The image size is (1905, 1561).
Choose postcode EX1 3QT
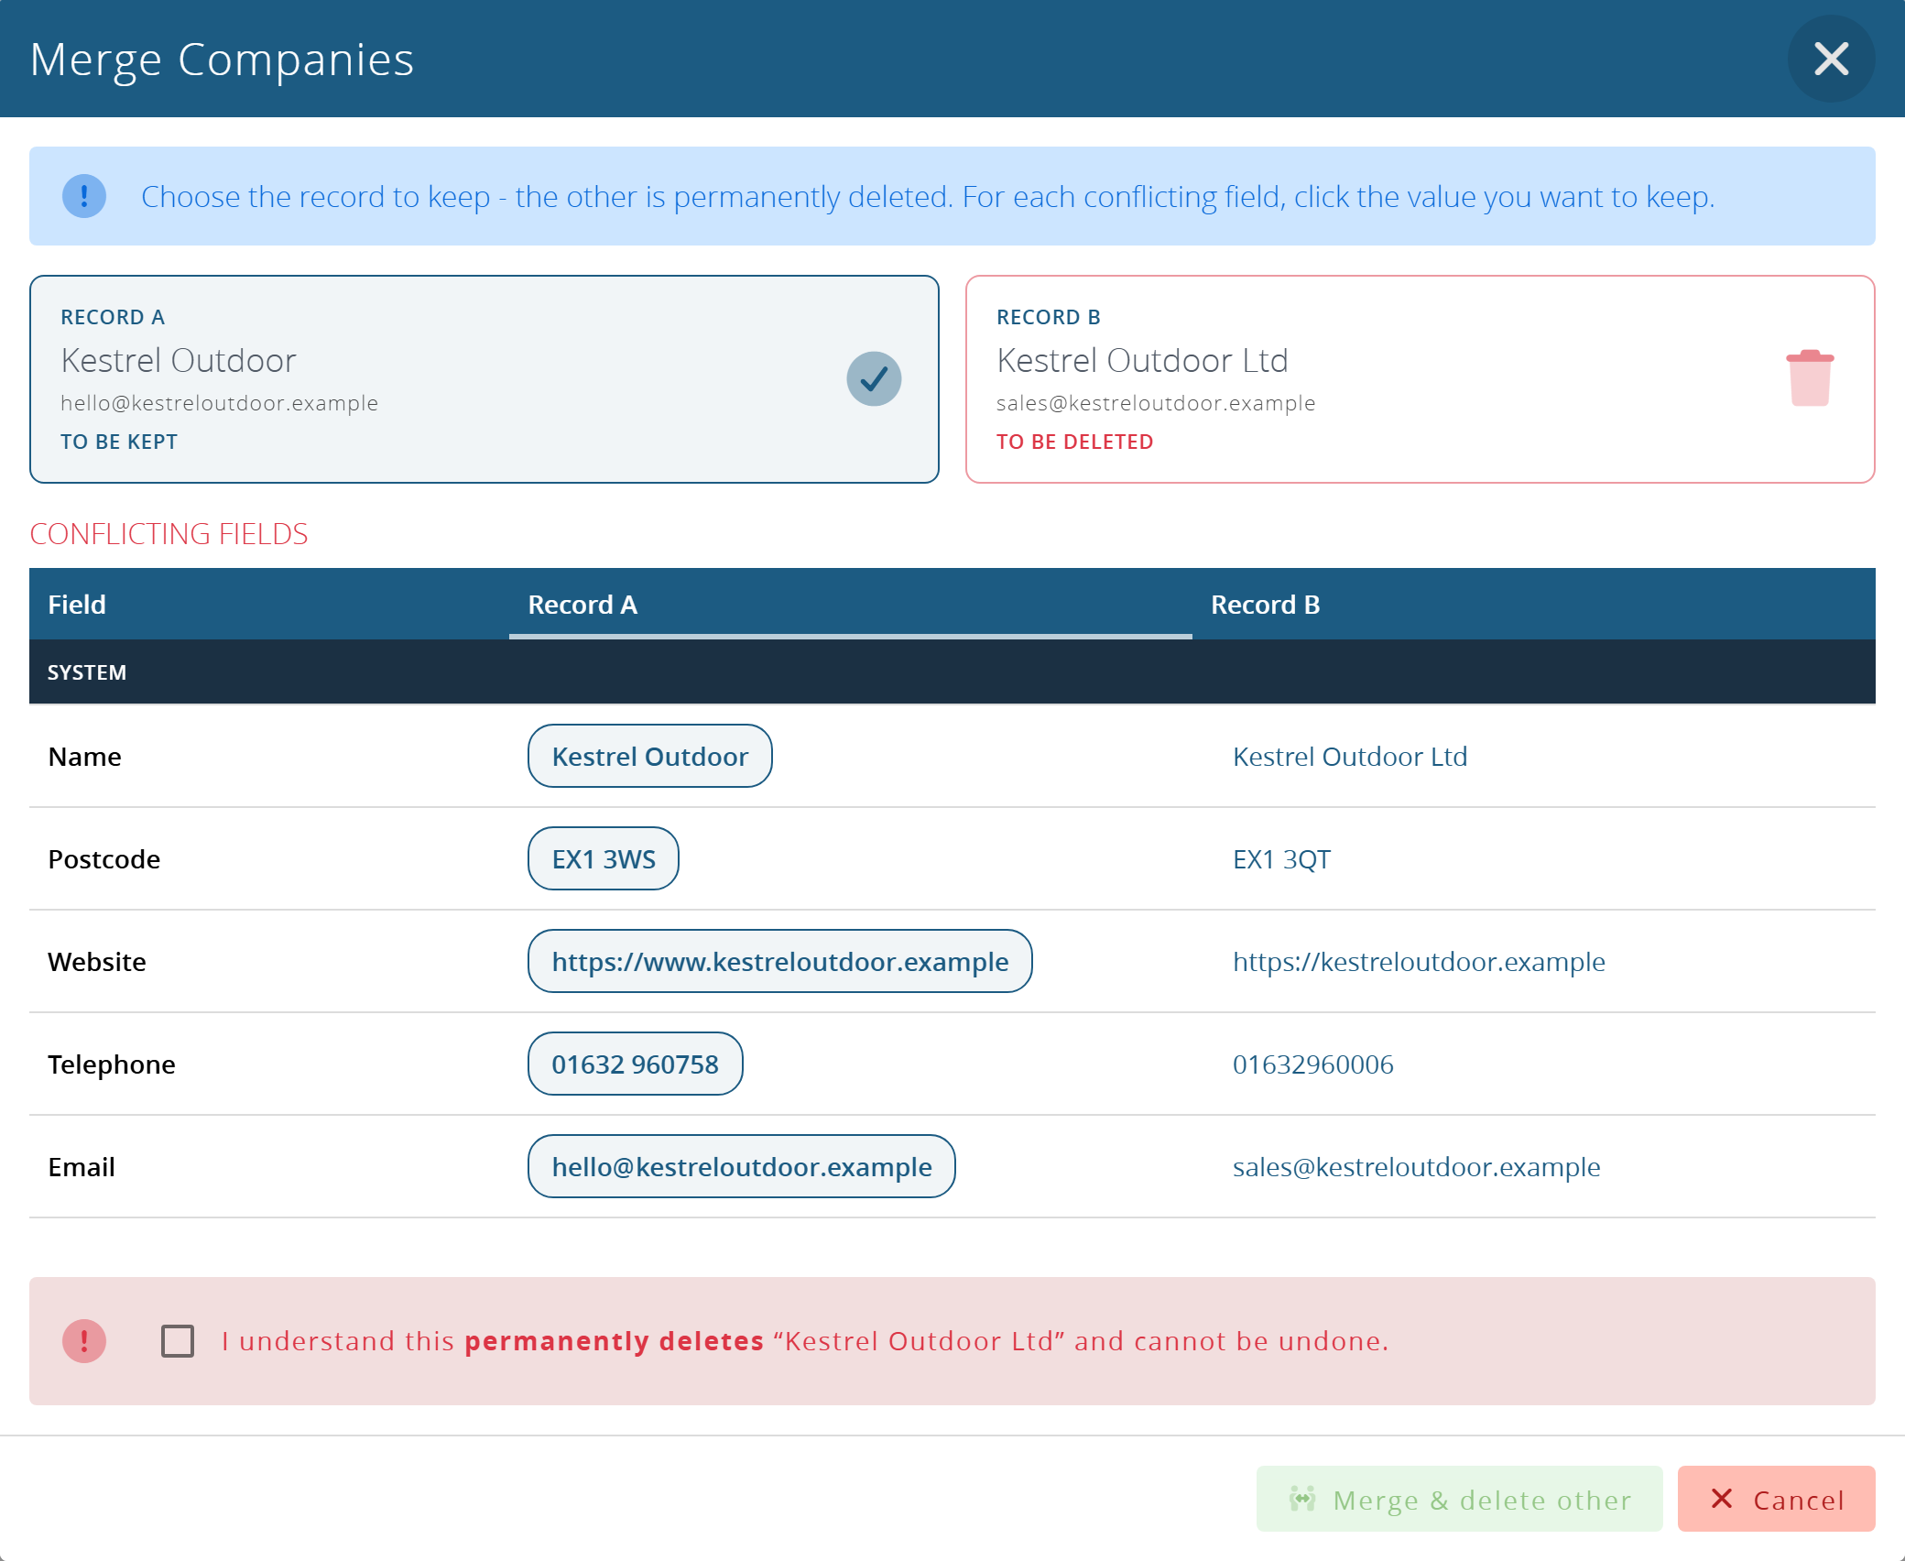coord(1281,859)
